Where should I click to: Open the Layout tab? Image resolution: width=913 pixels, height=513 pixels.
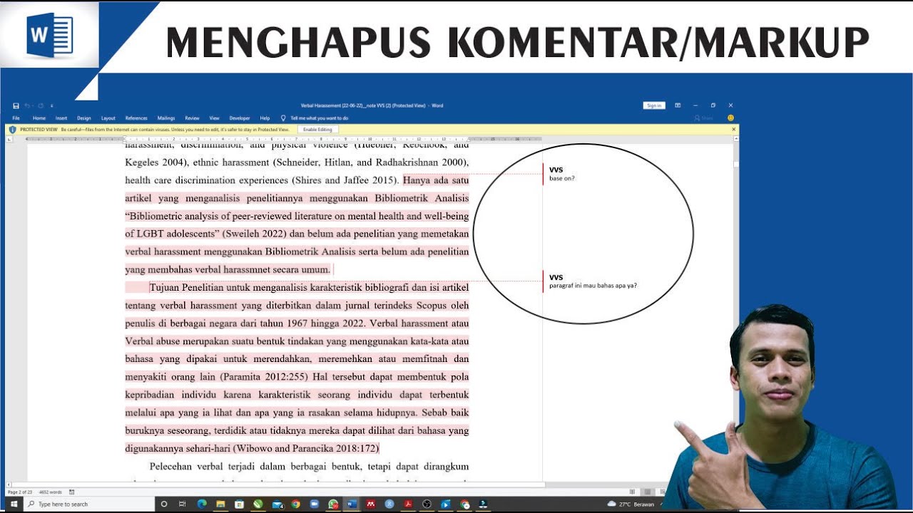(x=108, y=118)
